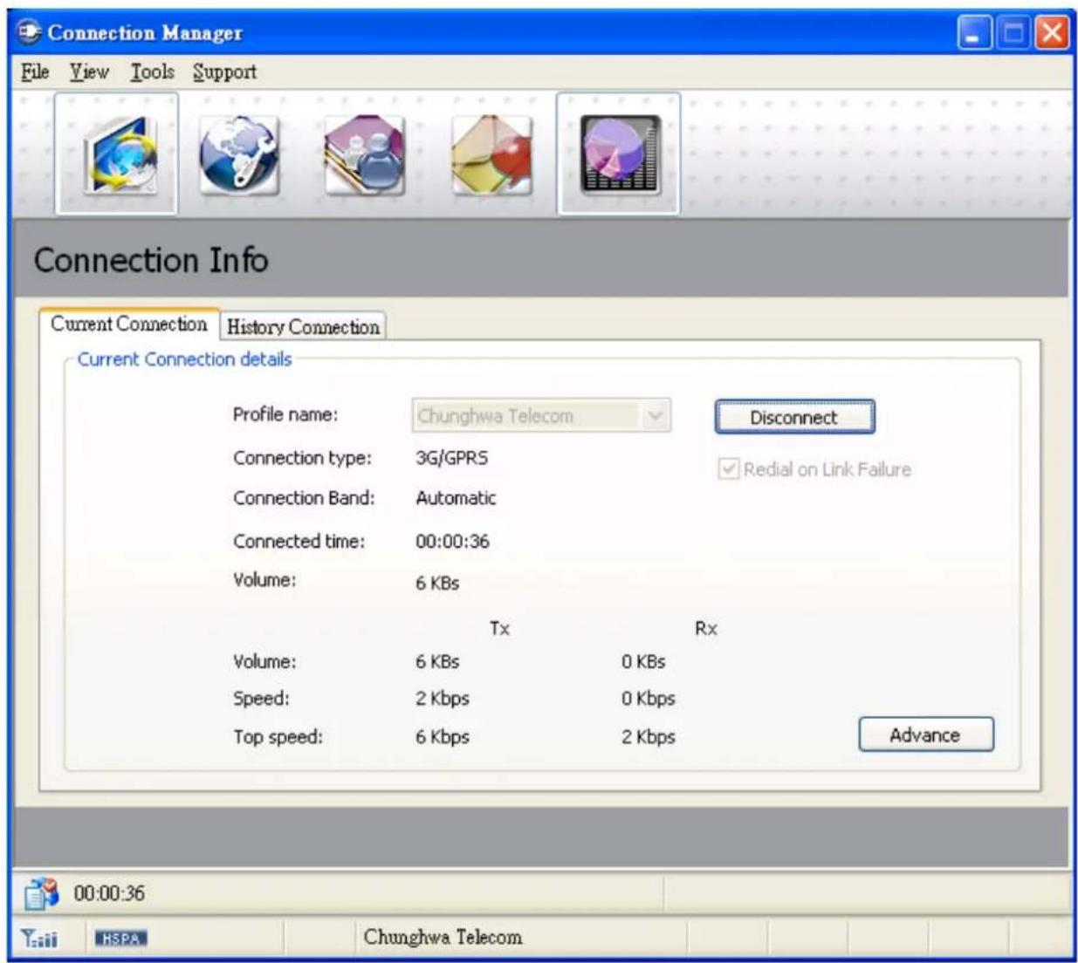
Task: Click Chunghwa Telecom in the status bar
Action: pyautogui.click(x=443, y=937)
